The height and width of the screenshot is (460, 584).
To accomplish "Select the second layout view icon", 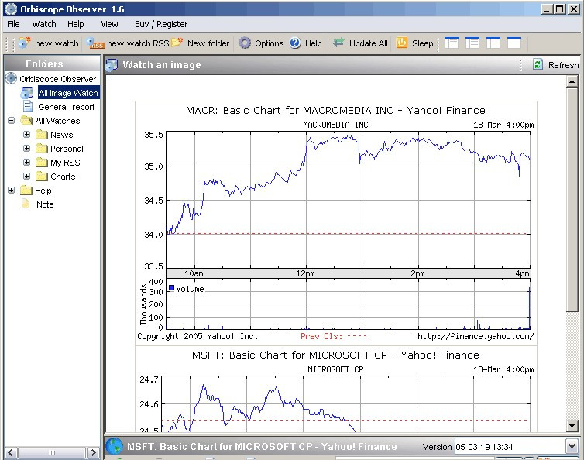I will tap(472, 43).
